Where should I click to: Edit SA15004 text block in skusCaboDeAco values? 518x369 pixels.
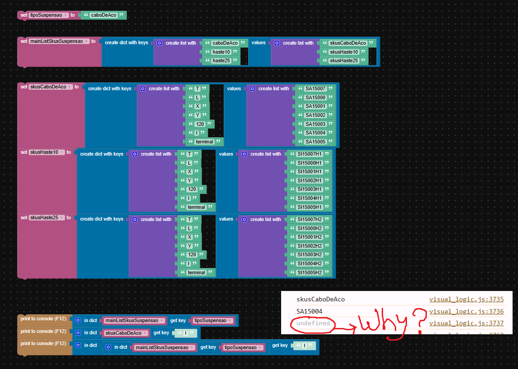point(315,133)
